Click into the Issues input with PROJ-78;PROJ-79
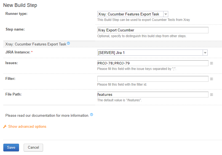Viewport: 222px width, 155px height. click(153, 63)
